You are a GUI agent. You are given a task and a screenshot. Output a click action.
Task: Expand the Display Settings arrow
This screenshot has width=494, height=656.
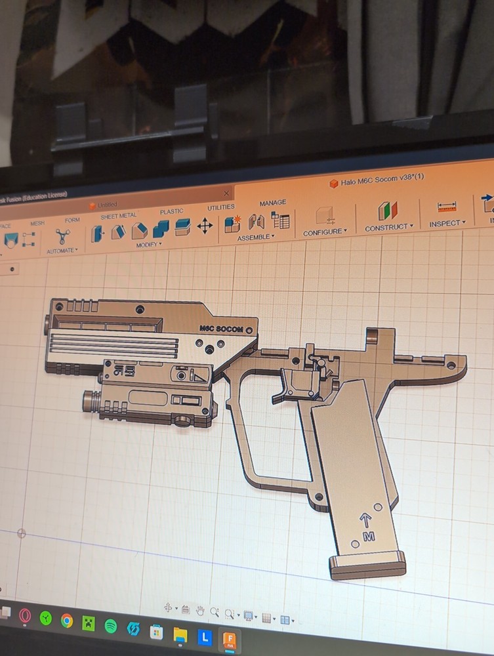256,617
